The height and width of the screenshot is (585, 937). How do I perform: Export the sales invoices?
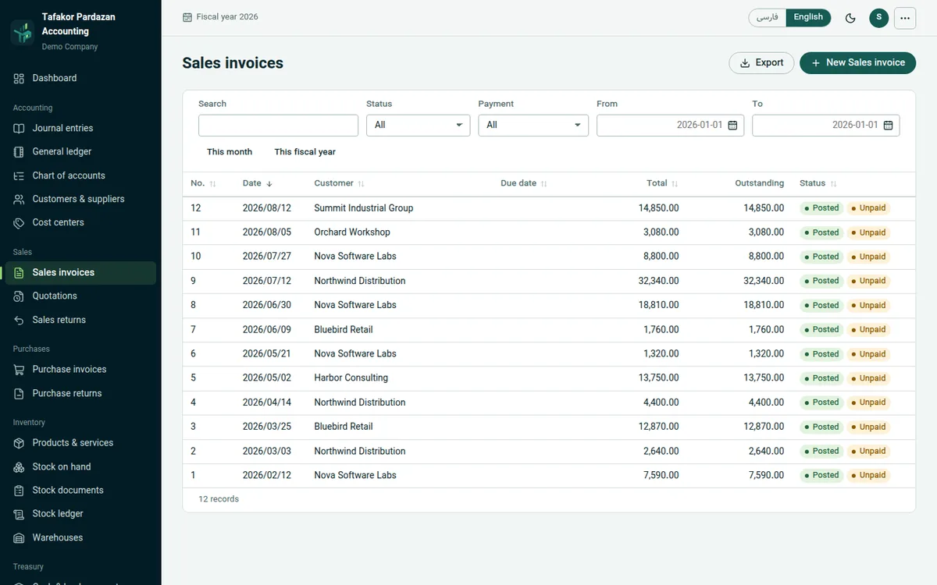(761, 63)
